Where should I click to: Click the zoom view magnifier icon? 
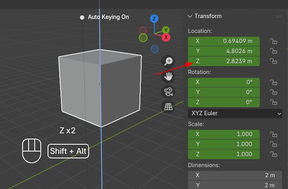[168, 61]
